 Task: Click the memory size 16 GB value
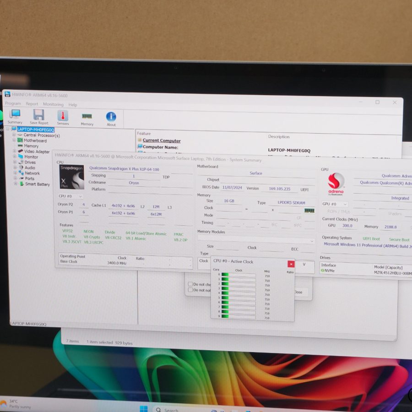click(229, 201)
